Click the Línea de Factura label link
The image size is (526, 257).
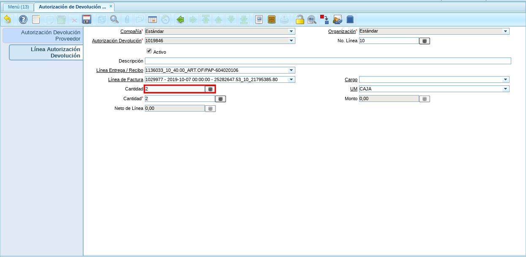coord(125,79)
